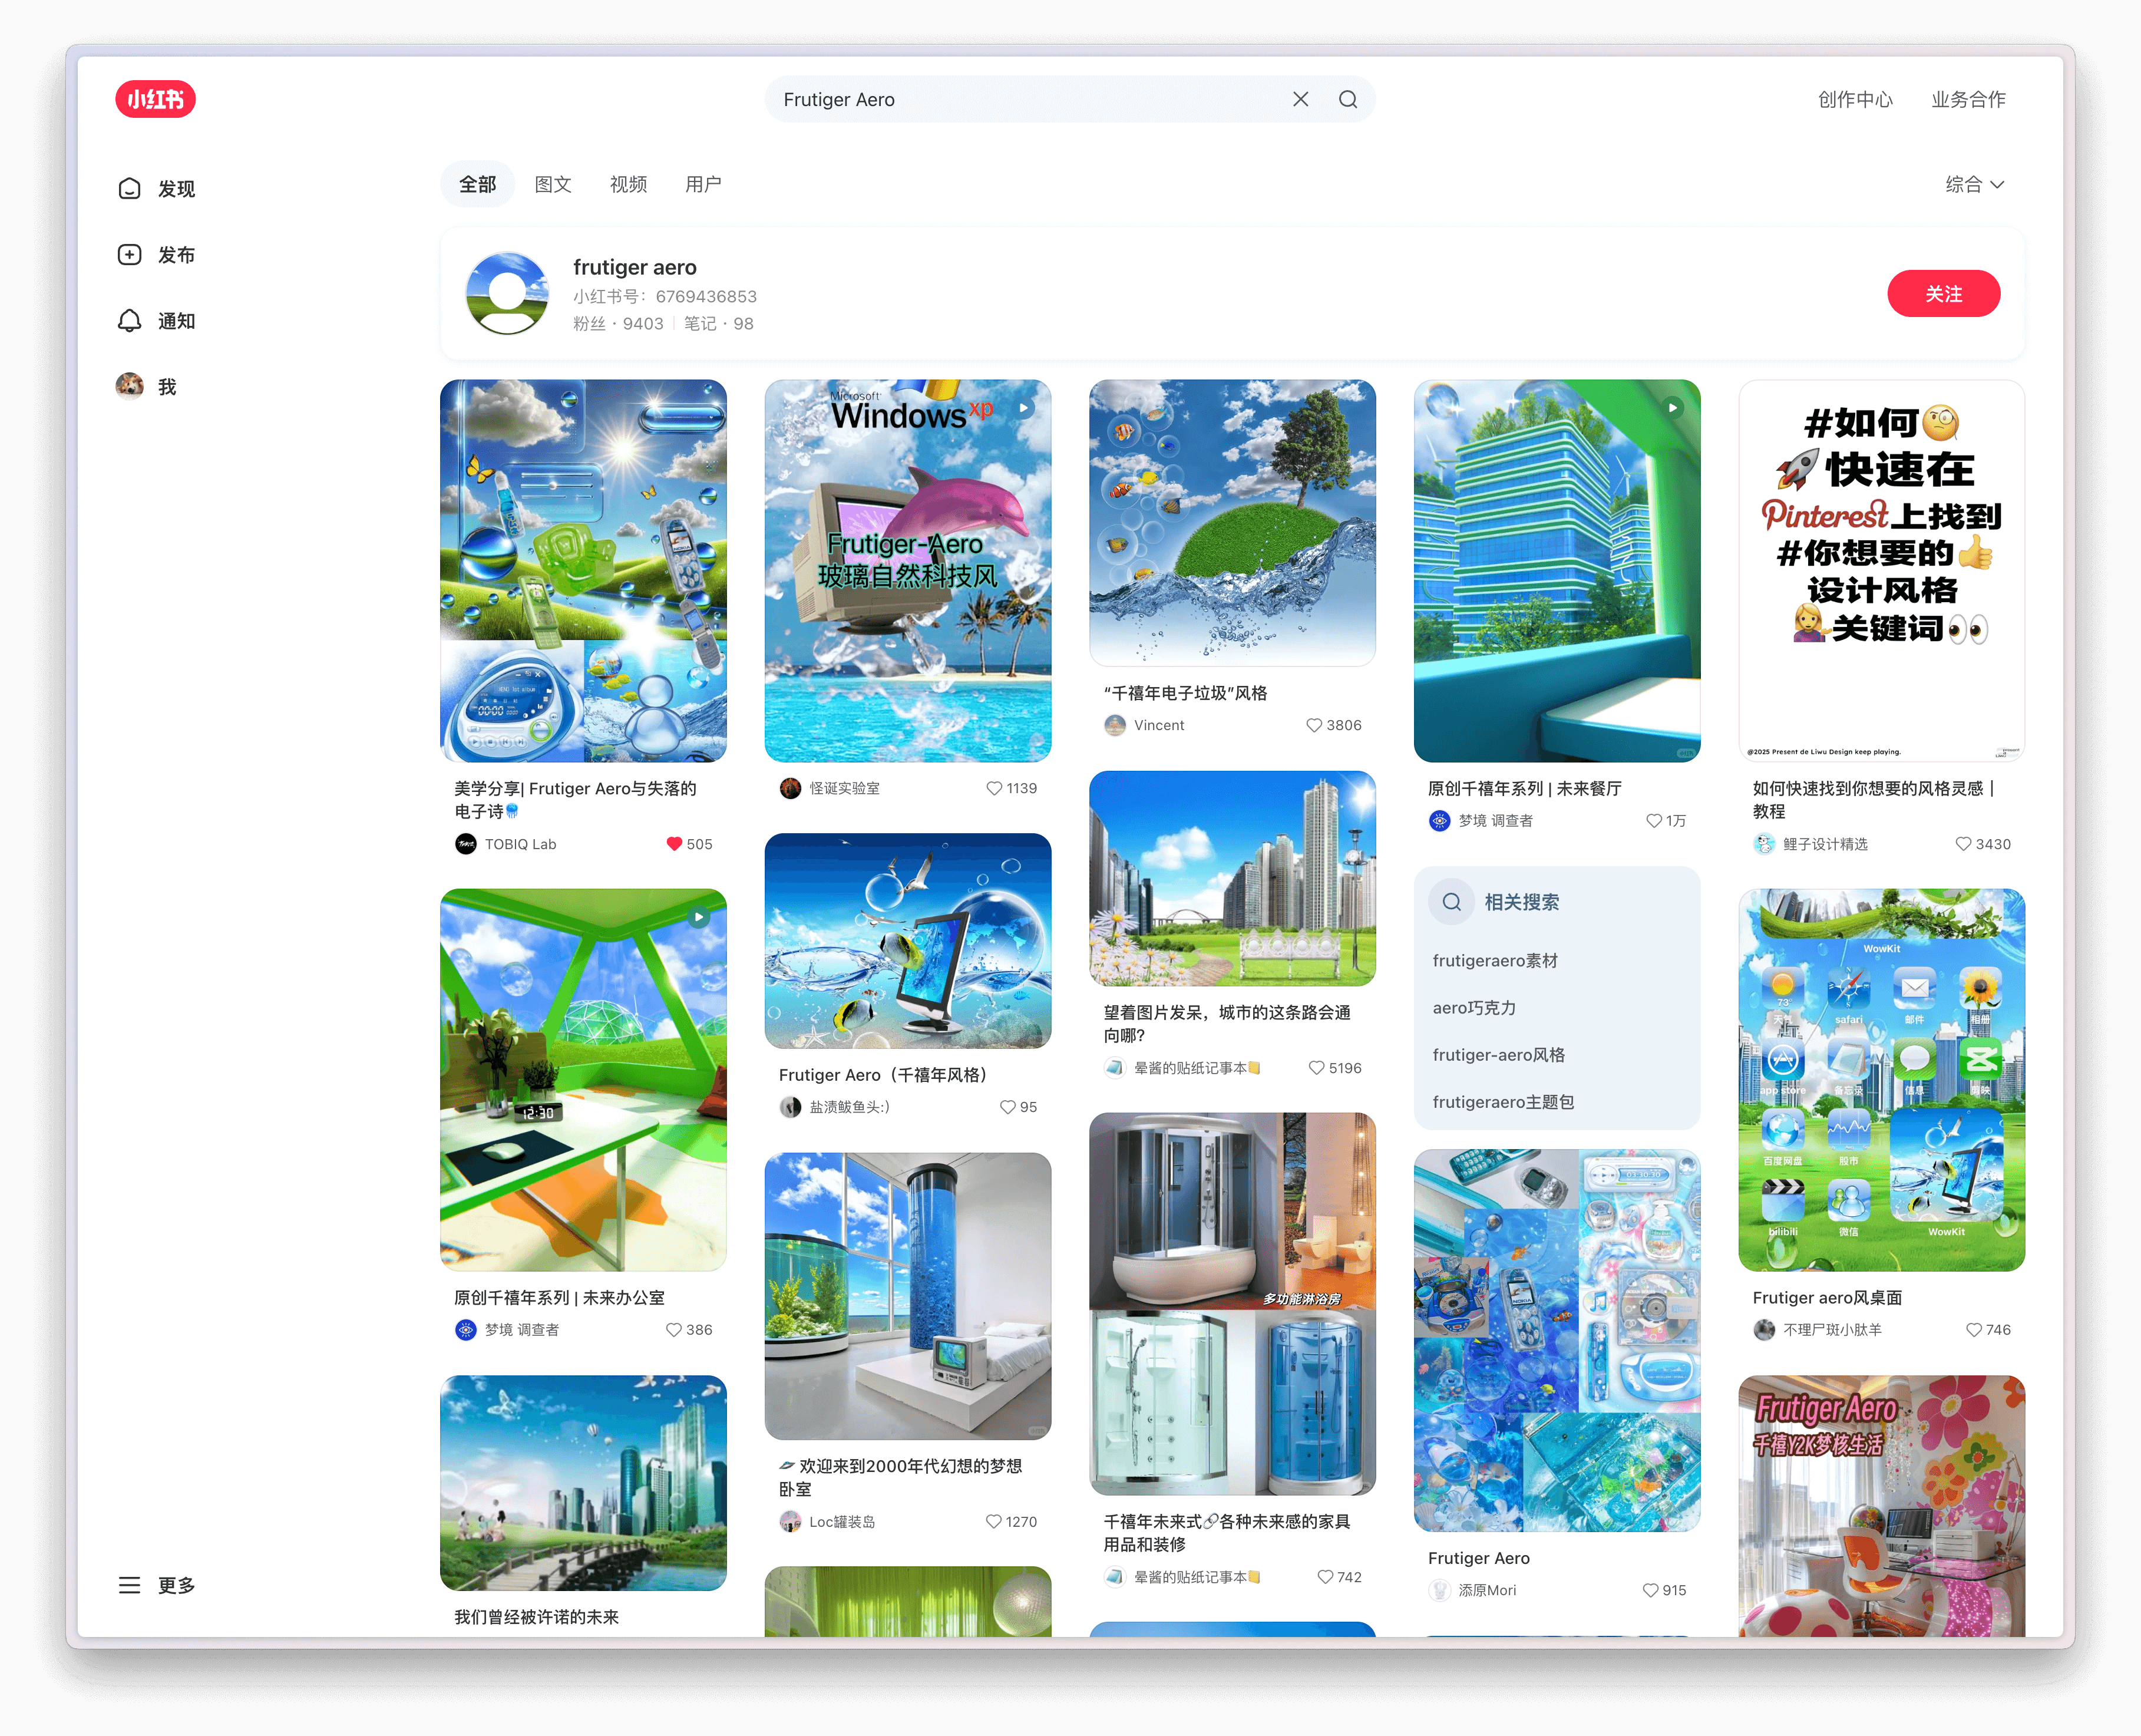The width and height of the screenshot is (2141, 1736).
Task: Like the 盐渍鲅鱼头 post with 95 likes
Action: [x=1007, y=1107]
